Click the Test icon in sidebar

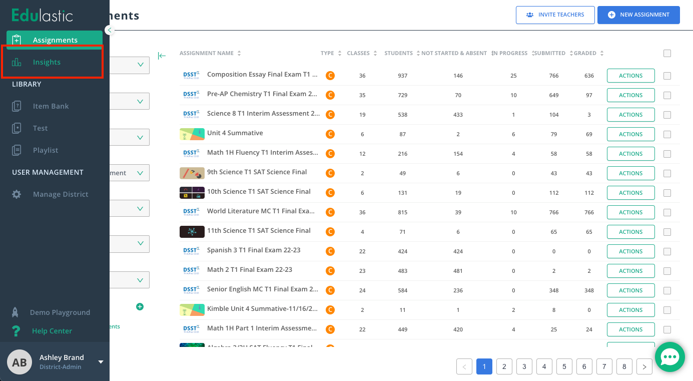click(17, 128)
